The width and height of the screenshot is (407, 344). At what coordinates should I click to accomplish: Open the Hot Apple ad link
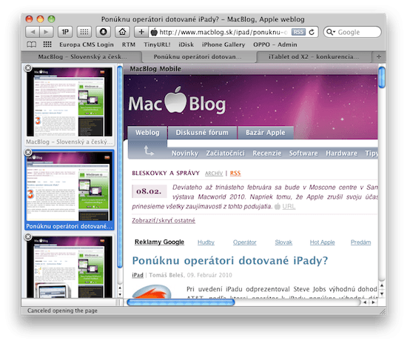coord(323,242)
